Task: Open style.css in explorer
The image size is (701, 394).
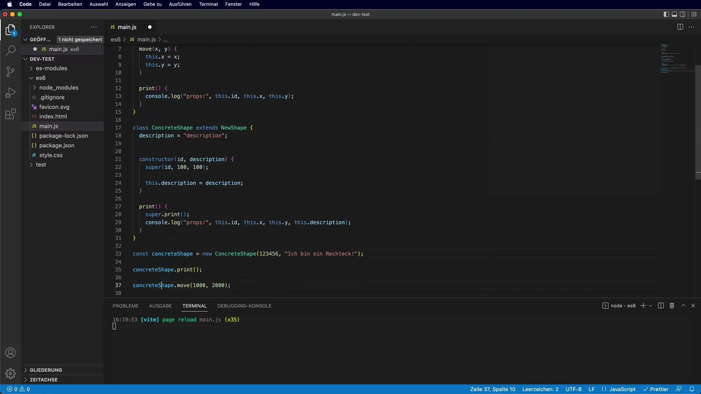Action: tap(62, 155)
